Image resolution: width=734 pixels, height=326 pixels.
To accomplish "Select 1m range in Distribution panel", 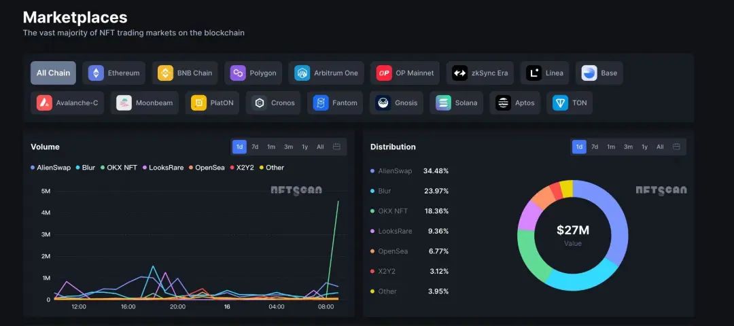I will pos(611,147).
